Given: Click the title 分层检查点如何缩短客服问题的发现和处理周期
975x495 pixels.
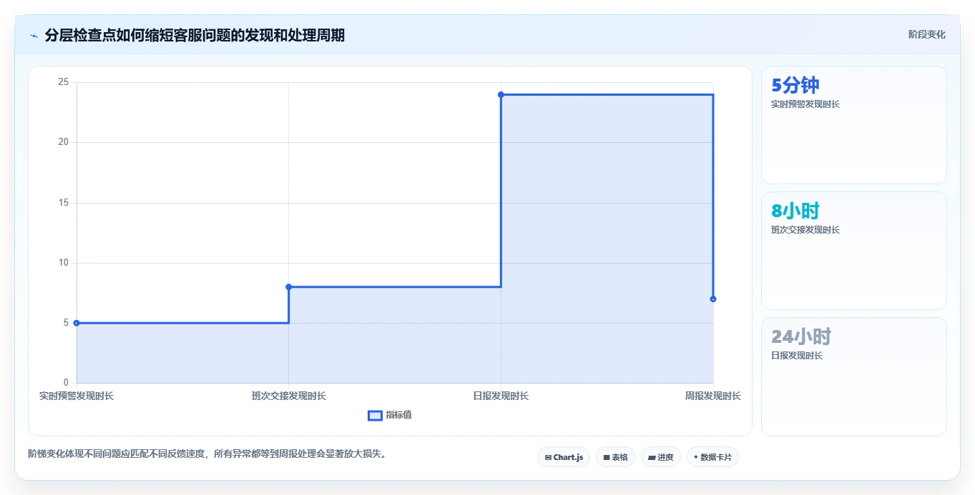Looking at the screenshot, I should coord(195,36).
